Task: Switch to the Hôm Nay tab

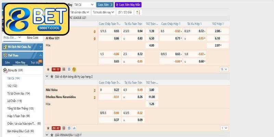Action: click(x=20, y=63)
